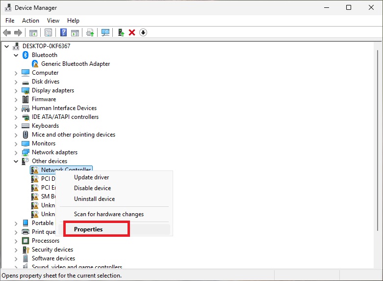
Task: Click the Network Controller warning icon
Action: pos(35,170)
